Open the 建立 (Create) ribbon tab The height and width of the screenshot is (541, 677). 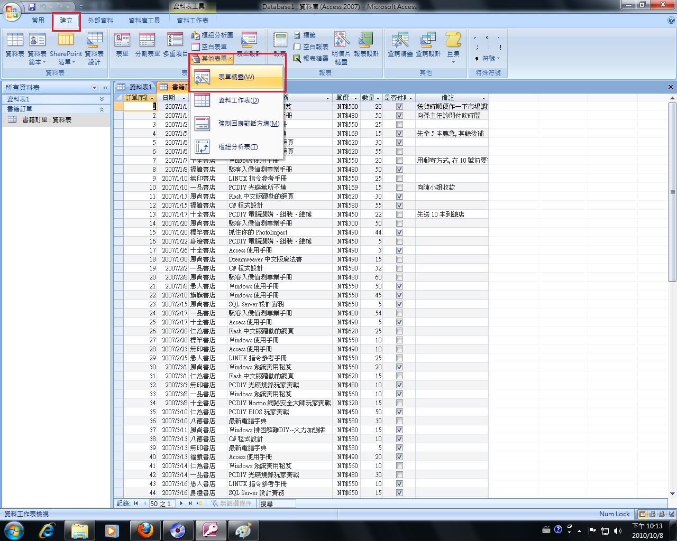click(x=66, y=20)
